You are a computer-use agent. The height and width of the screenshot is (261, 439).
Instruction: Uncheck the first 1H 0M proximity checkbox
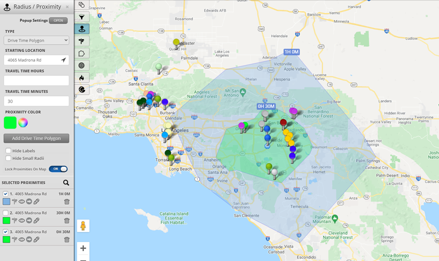(6, 194)
